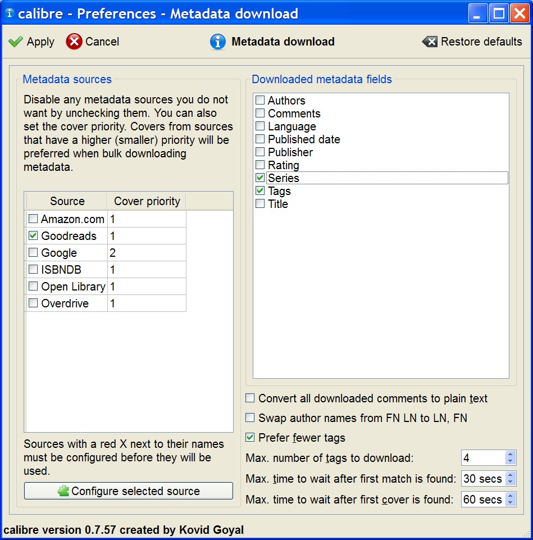Check the Overdrive source checkbox
Viewport: 533px width, 540px height.
point(33,303)
